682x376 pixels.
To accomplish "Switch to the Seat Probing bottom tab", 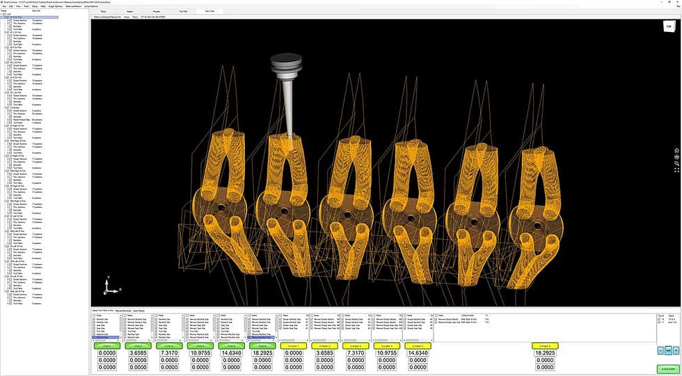I will click(138, 311).
